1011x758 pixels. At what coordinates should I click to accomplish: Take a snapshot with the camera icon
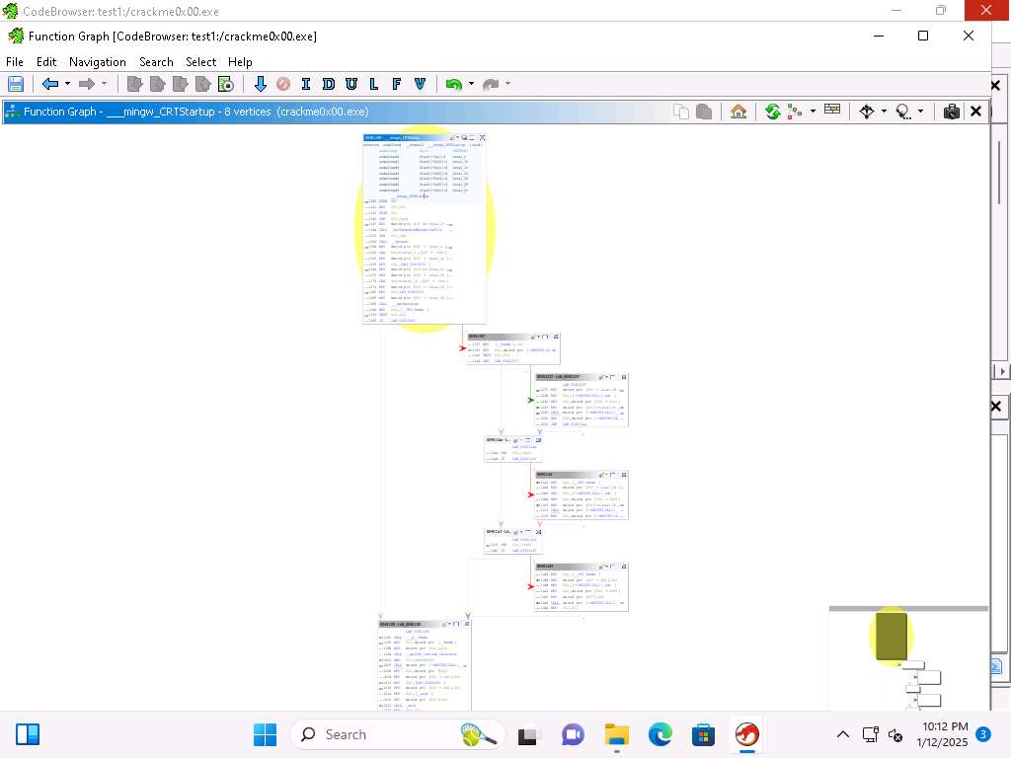coord(951,112)
